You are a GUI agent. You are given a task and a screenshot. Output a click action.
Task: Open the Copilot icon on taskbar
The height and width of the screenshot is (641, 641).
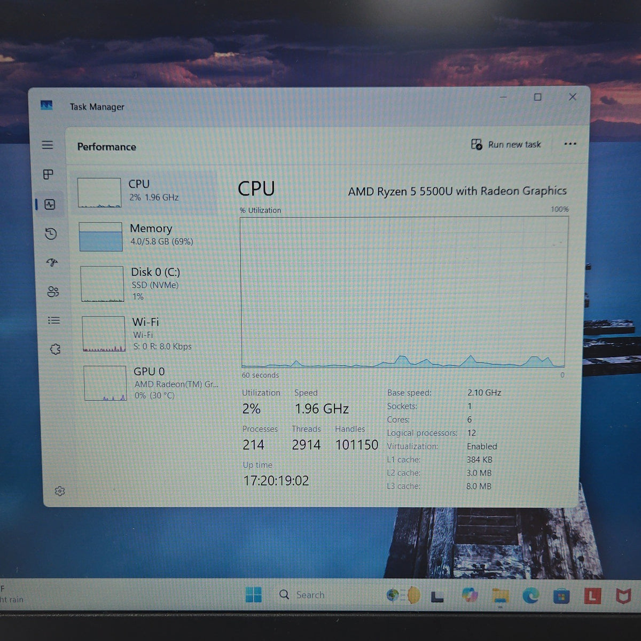(x=470, y=595)
